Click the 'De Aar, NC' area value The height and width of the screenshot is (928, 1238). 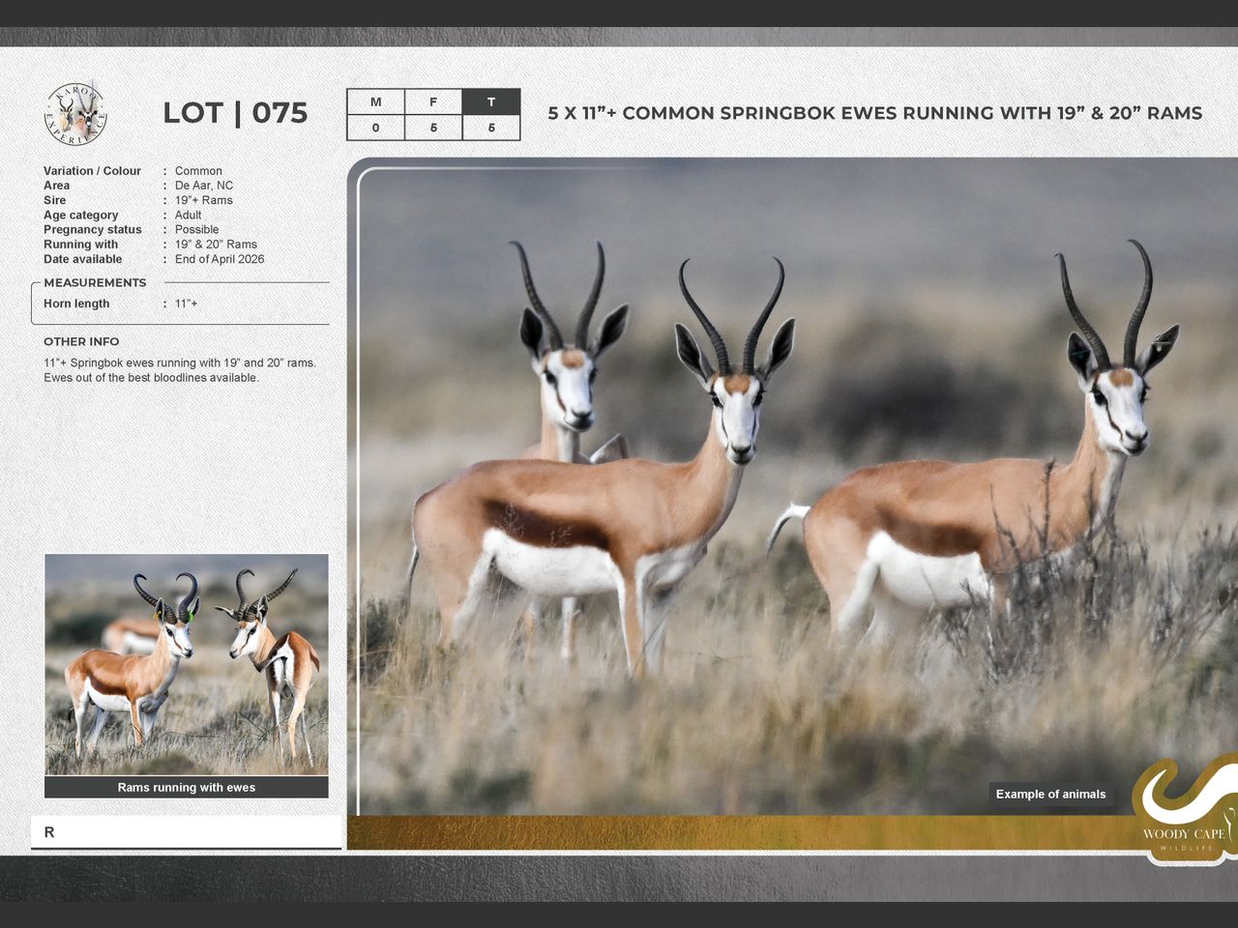(x=204, y=186)
